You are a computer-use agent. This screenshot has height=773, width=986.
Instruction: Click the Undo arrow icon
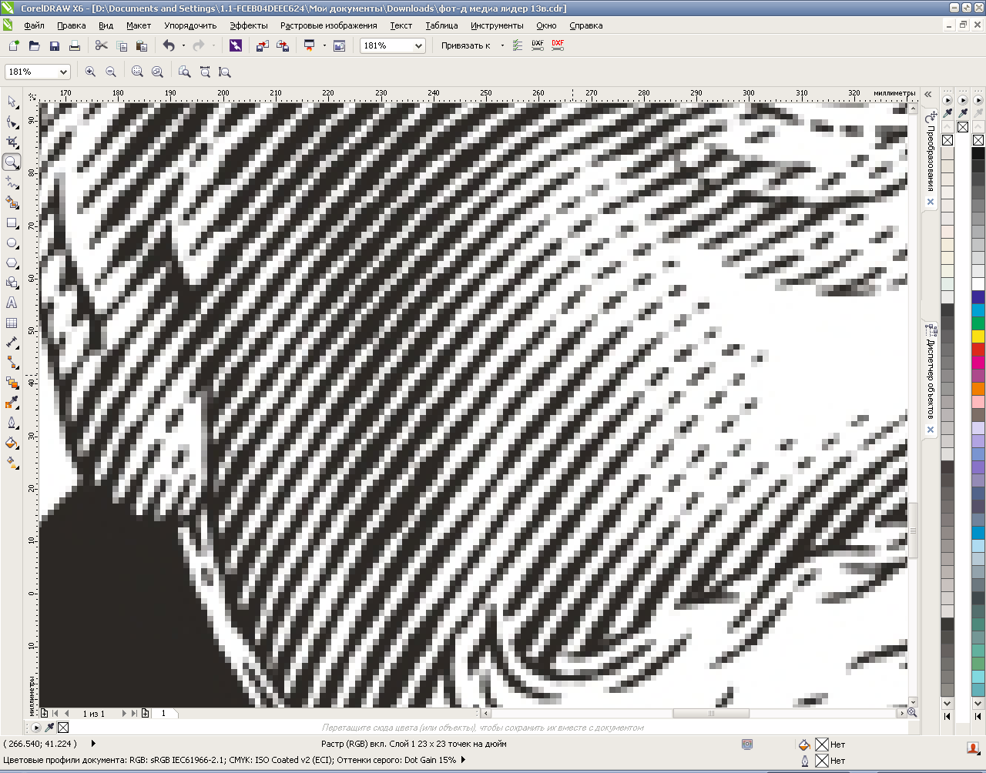coord(169,46)
